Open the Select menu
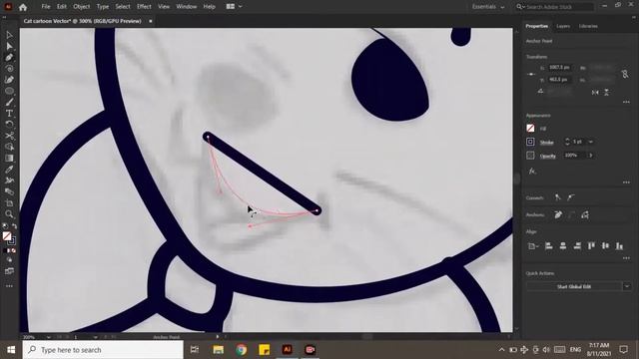The image size is (639, 359). (123, 7)
